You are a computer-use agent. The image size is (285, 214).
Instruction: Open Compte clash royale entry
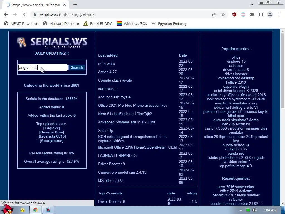(x=115, y=81)
